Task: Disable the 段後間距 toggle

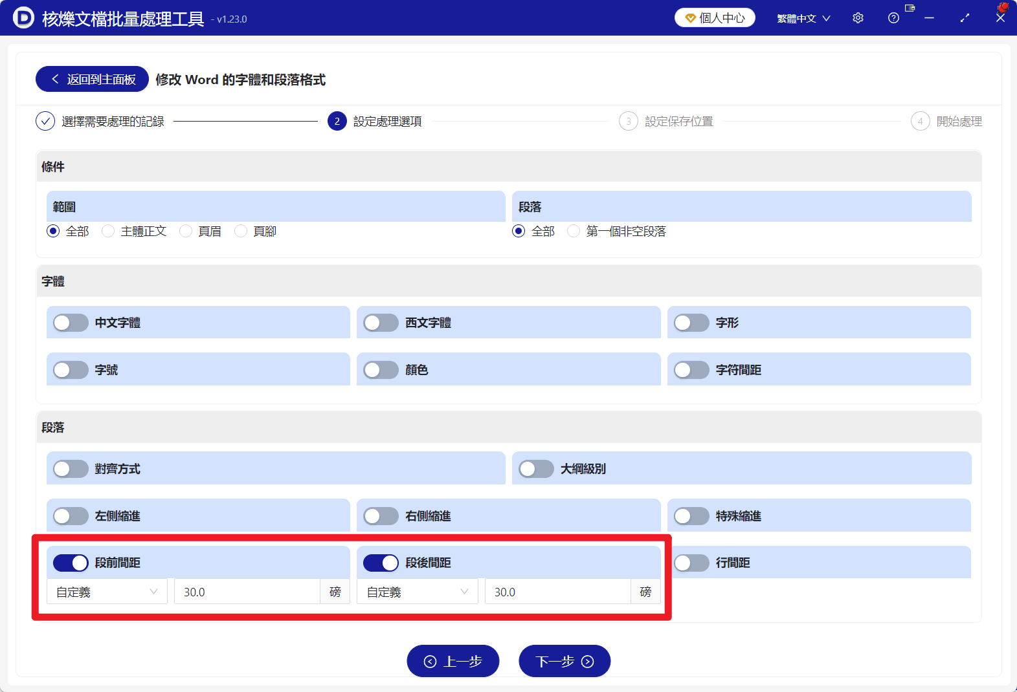Action: (x=381, y=563)
